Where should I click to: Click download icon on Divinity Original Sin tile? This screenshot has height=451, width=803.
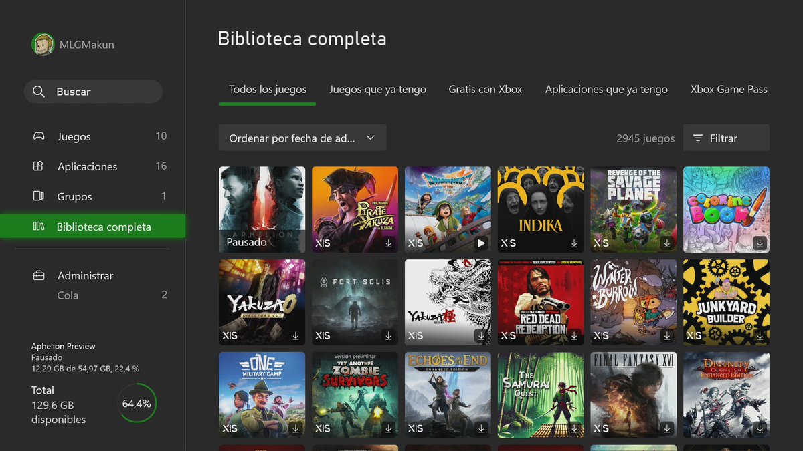pos(760,428)
